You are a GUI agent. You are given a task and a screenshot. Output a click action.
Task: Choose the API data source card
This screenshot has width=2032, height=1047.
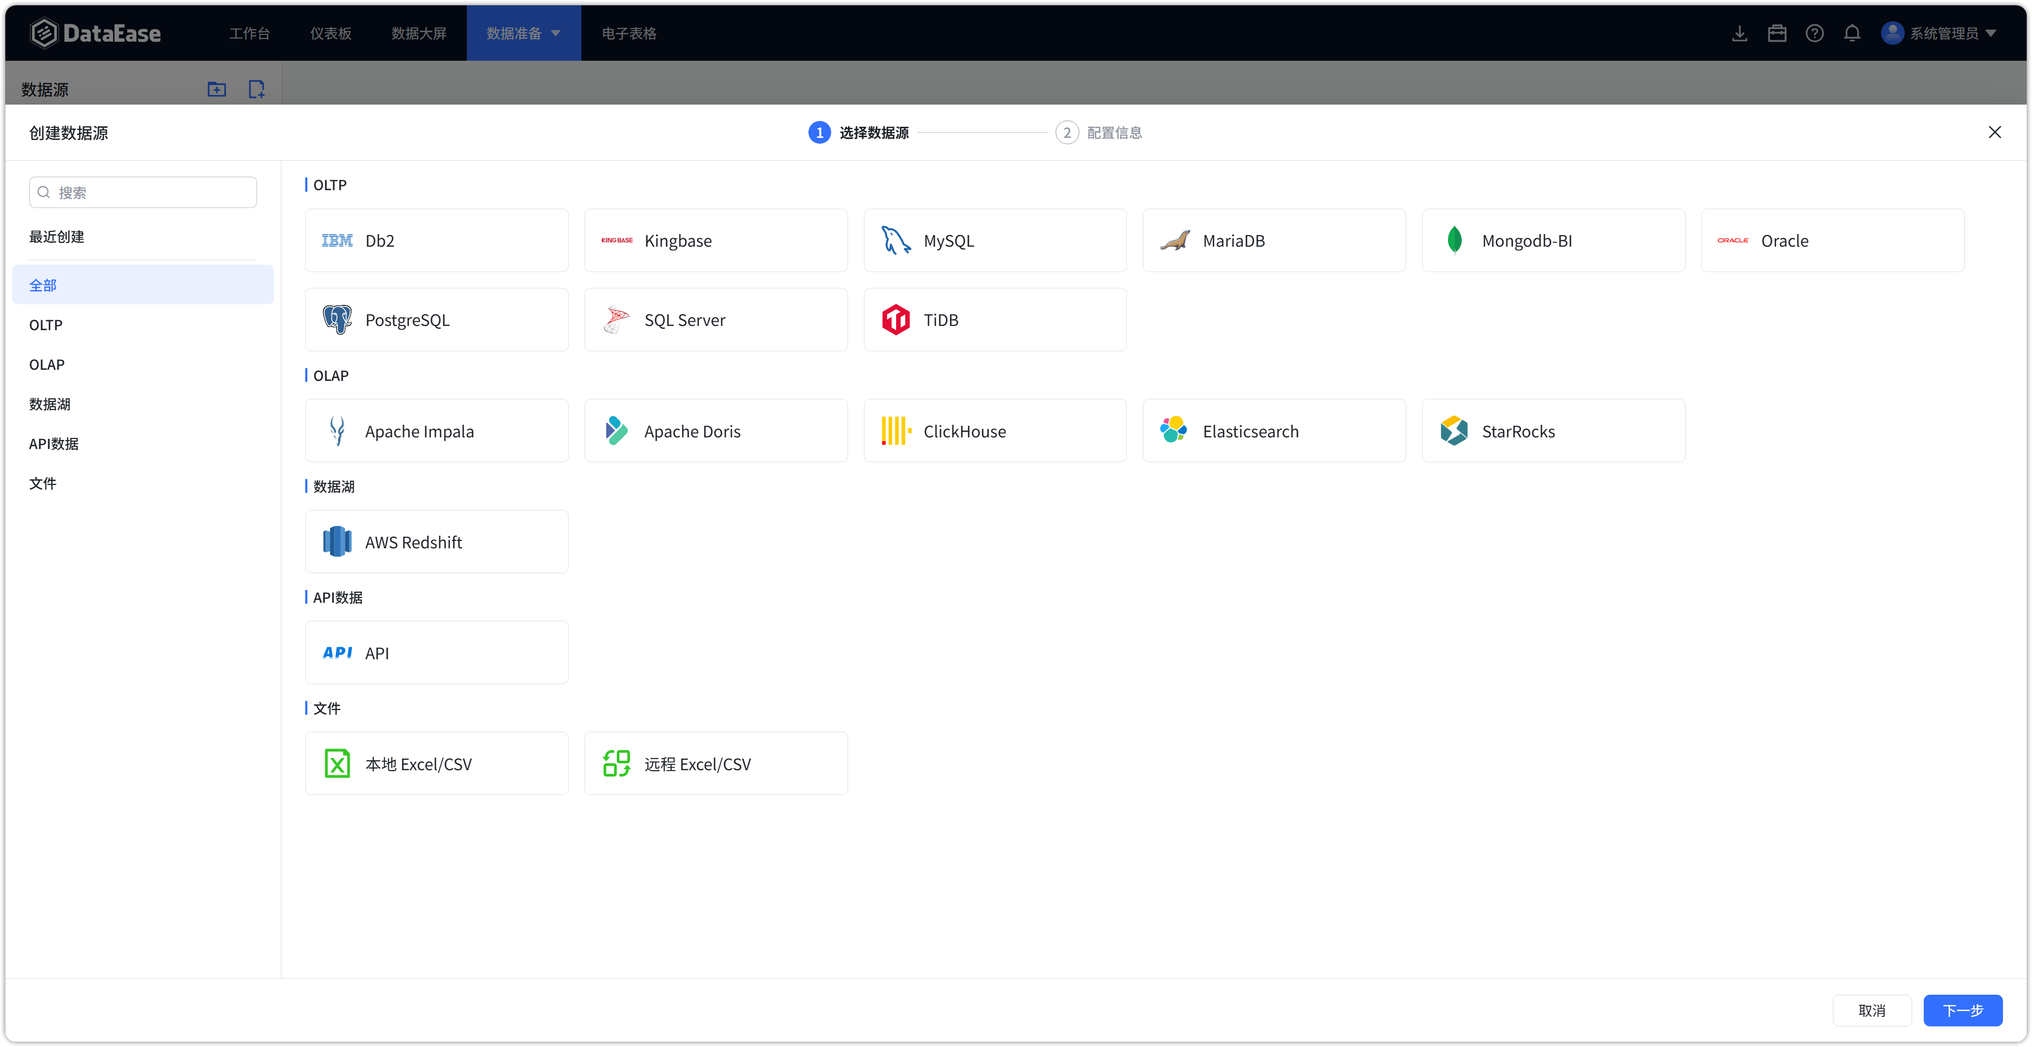(436, 652)
